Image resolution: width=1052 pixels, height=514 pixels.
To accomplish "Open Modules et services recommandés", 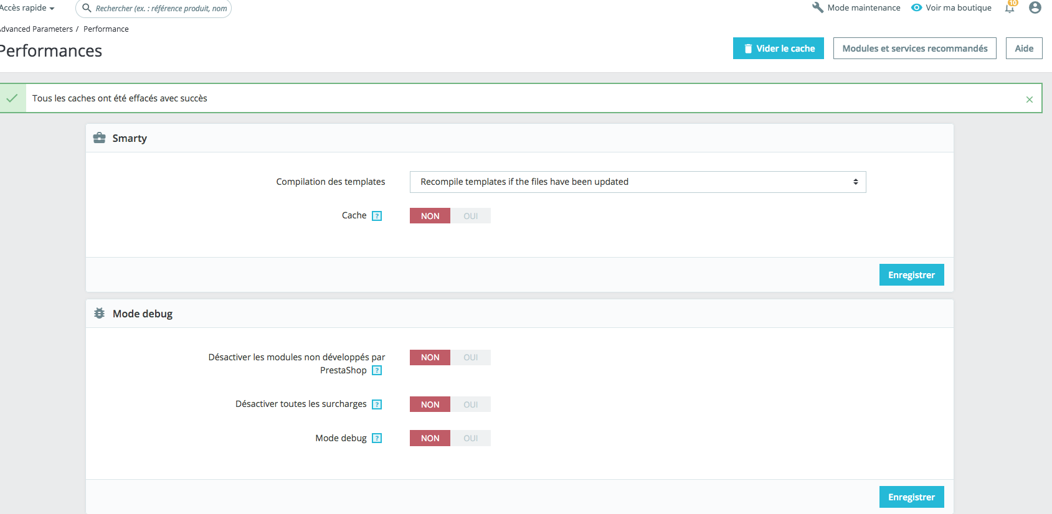I will 915,49.
